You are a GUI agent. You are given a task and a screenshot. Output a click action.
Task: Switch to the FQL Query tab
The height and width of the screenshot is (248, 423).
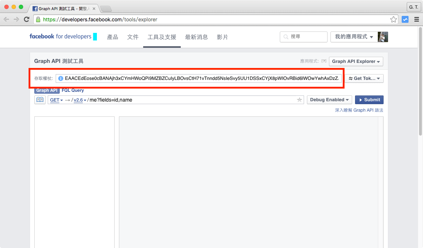click(73, 90)
